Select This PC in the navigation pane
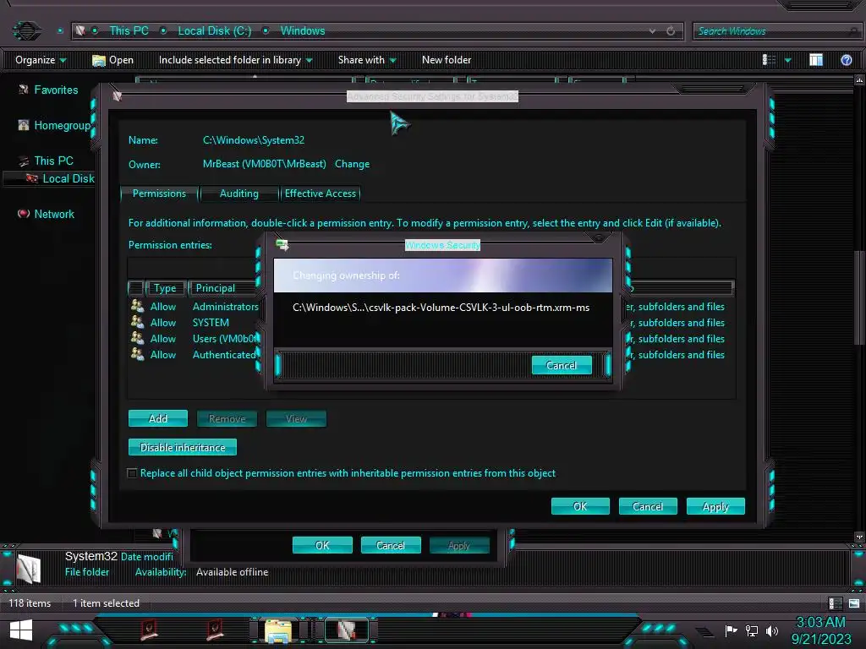This screenshot has height=649, width=866. (x=53, y=161)
